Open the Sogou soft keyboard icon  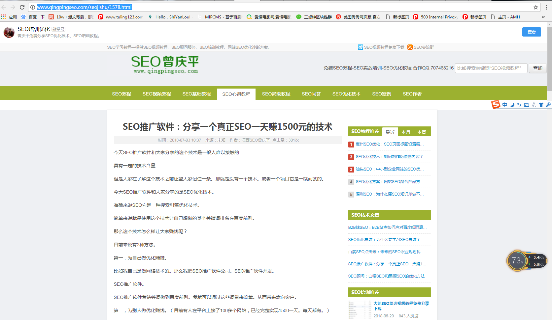point(527,105)
